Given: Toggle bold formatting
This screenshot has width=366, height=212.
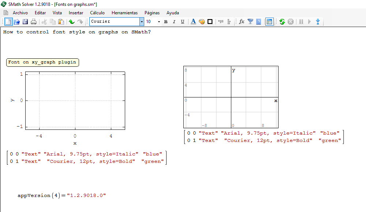Looking at the screenshot, I should 166,22.
